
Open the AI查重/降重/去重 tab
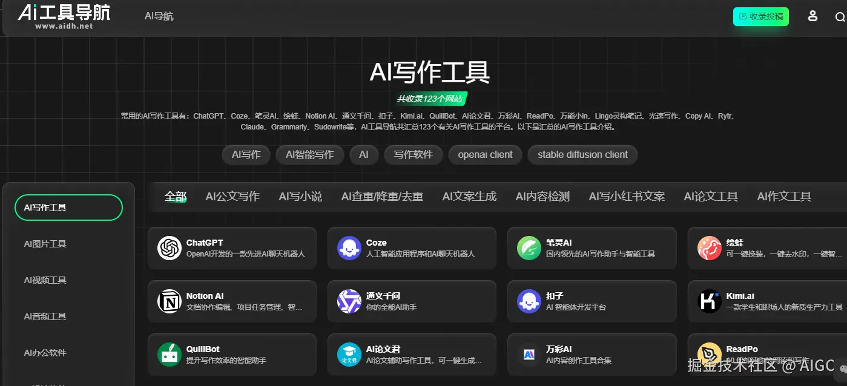pos(382,196)
